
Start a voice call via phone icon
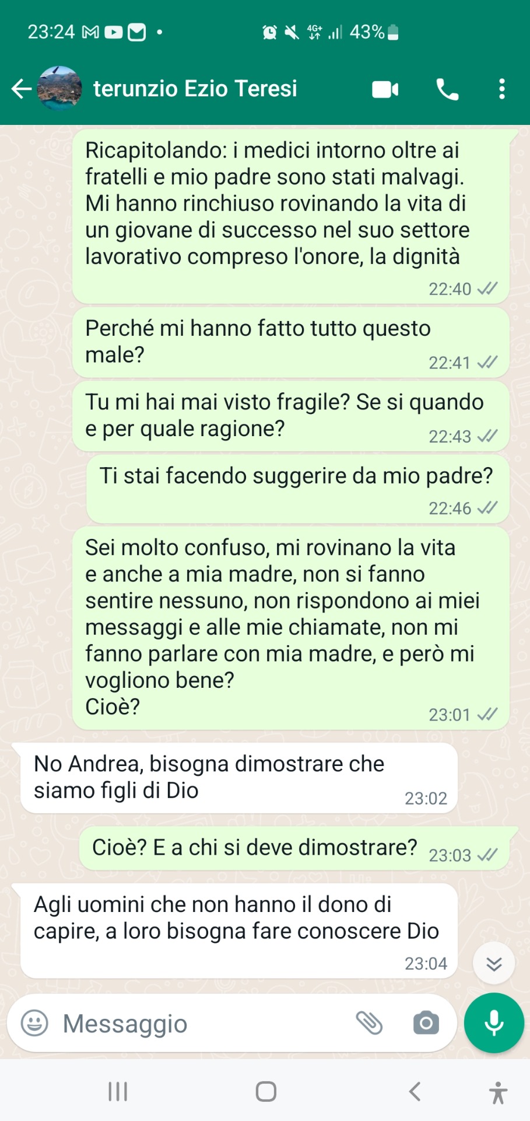tap(447, 89)
